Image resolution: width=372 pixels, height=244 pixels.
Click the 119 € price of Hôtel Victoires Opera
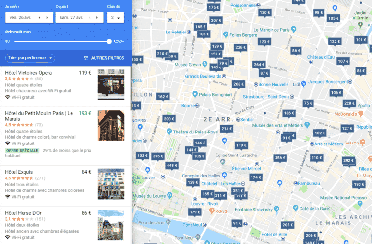tap(85, 73)
